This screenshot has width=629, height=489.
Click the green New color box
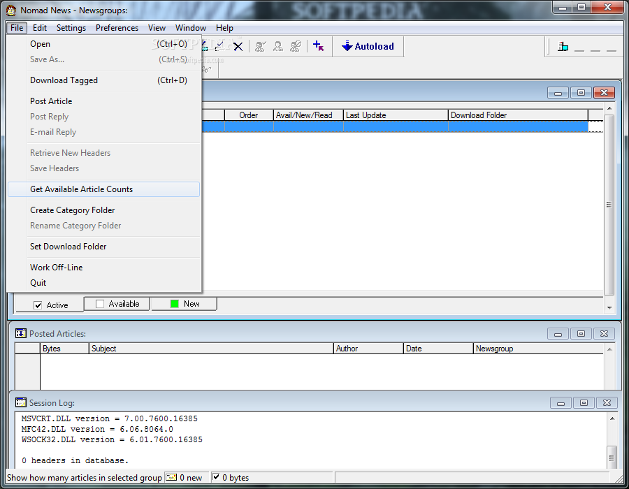pos(175,304)
